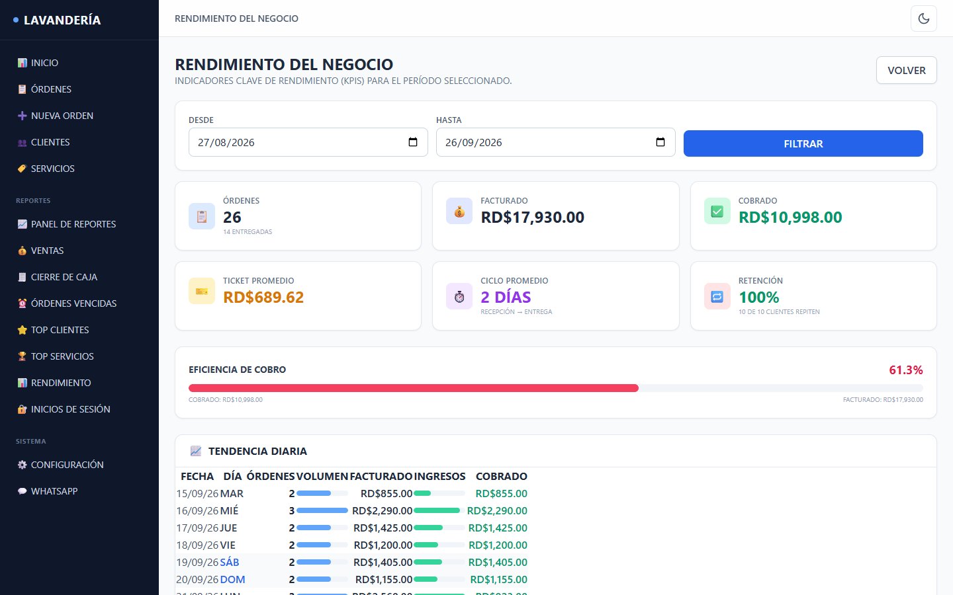Open the Hasta date picker calendar icon
953x595 pixels.
click(660, 142)
